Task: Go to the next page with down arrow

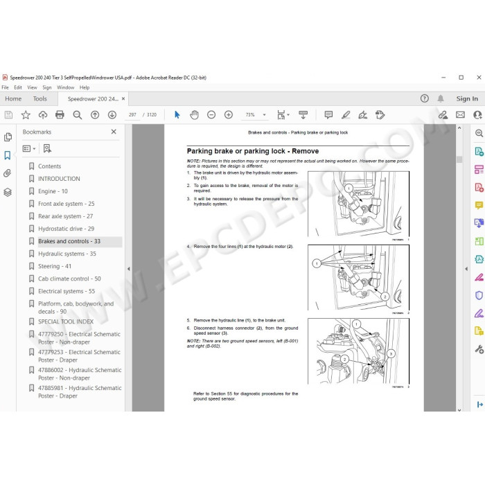Action: (112, 115)
